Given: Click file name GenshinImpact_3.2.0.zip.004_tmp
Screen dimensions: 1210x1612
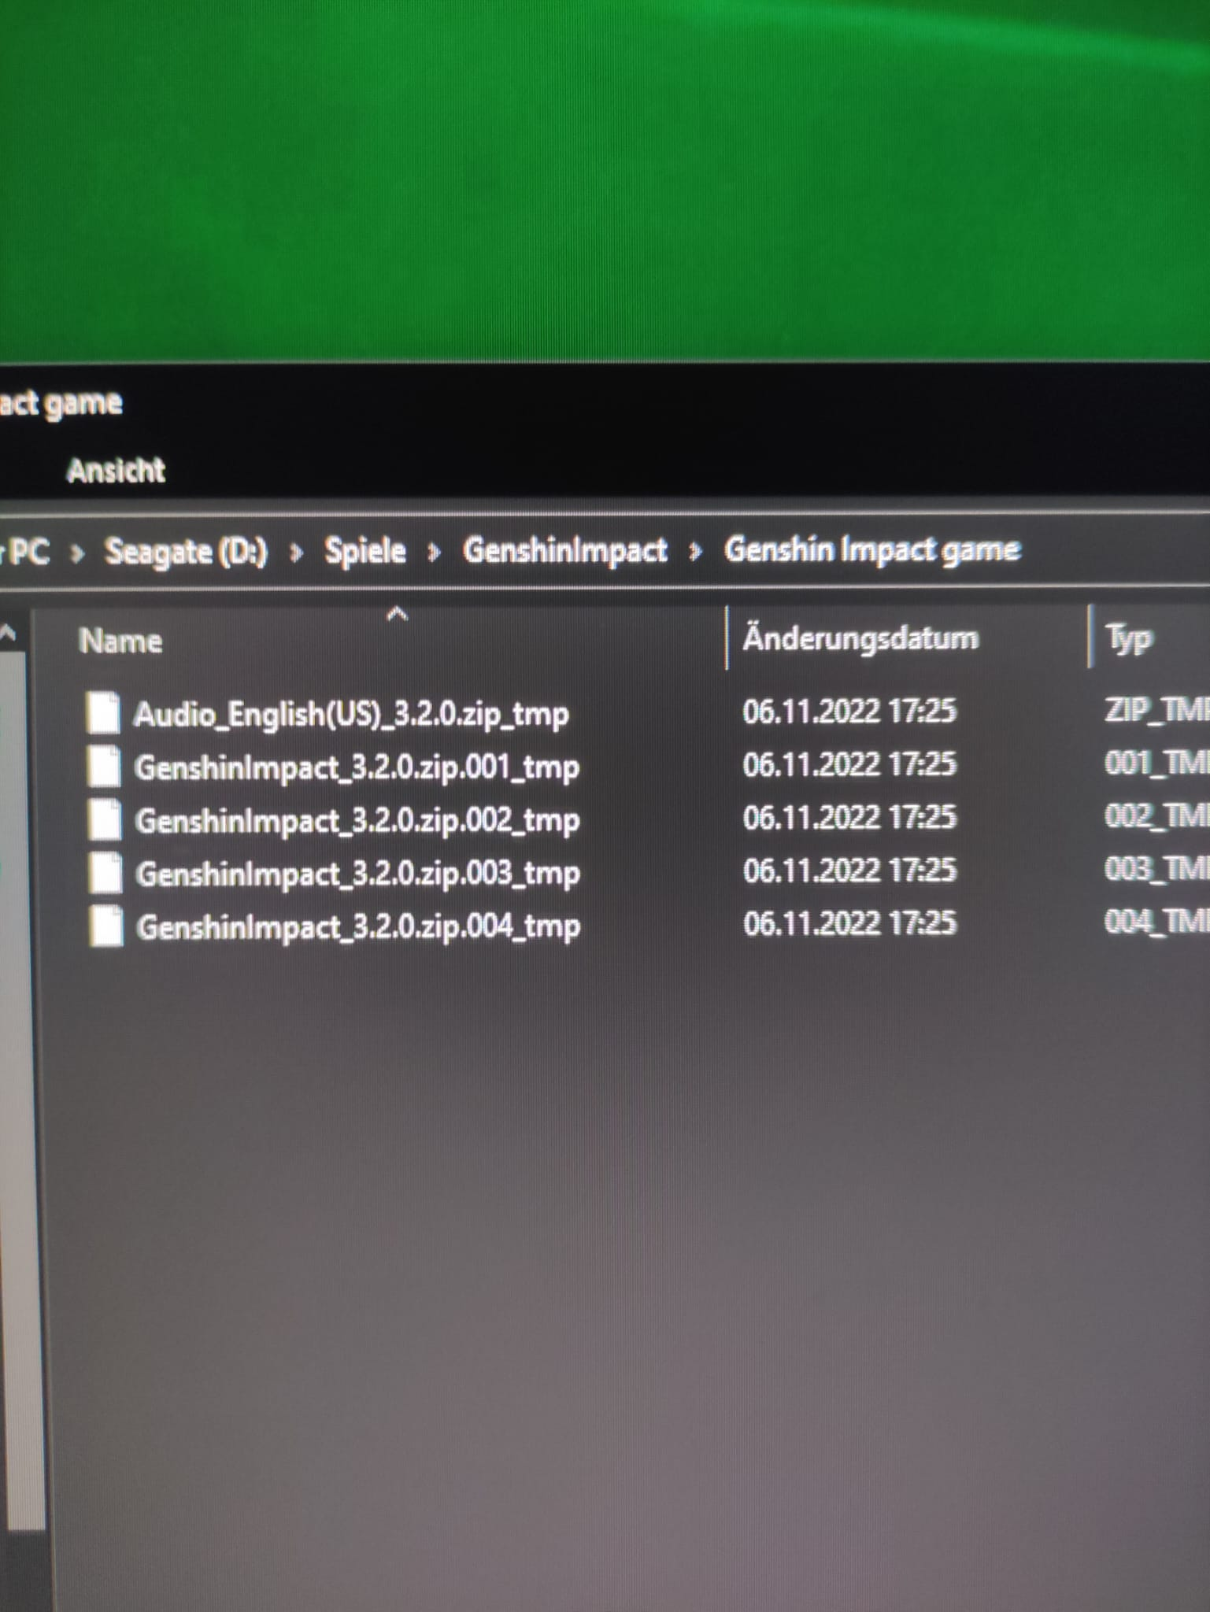Looking at the screenshot, I should pos(359,927).
